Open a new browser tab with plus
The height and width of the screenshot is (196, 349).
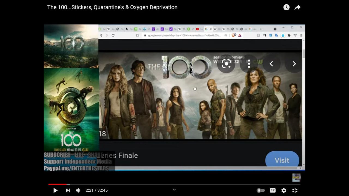pyautogui.click(x=261, y=29)
